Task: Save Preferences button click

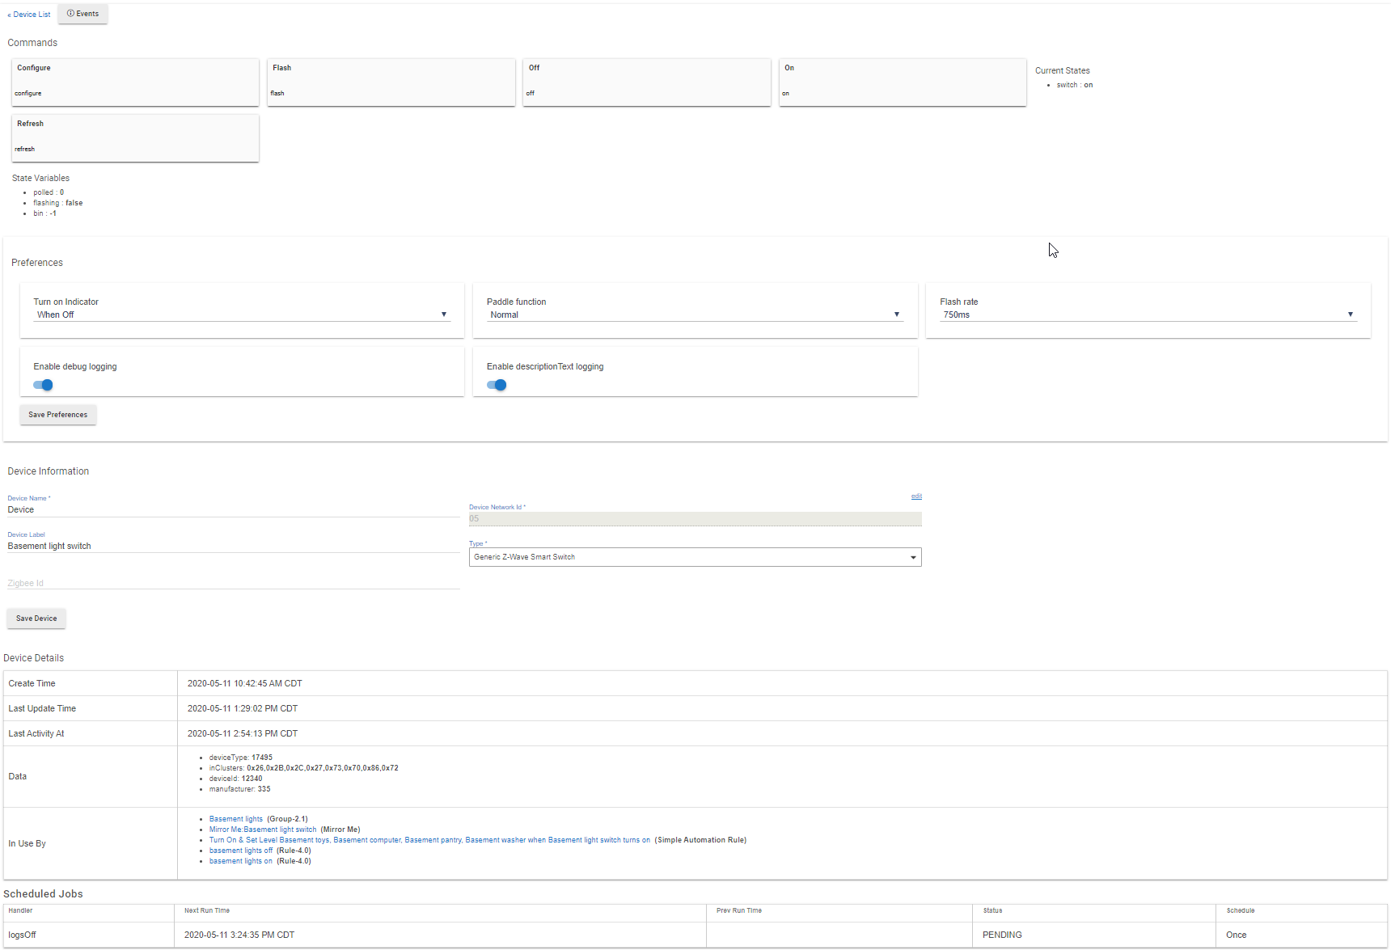Action: pos(58,415)
